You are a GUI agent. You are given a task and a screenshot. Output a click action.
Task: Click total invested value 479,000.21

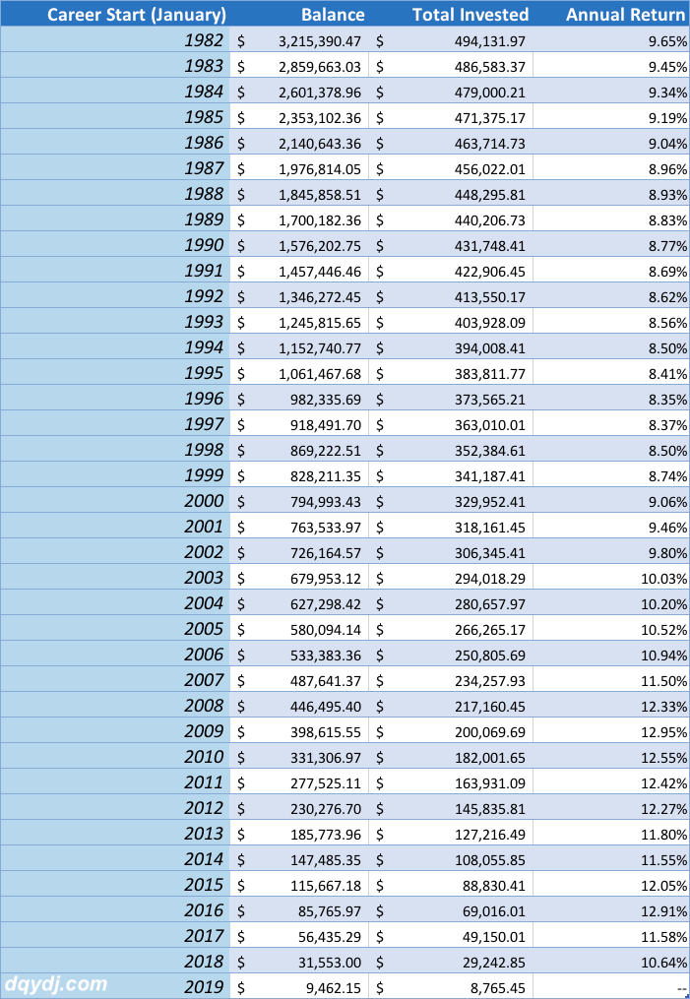point(451,92)
